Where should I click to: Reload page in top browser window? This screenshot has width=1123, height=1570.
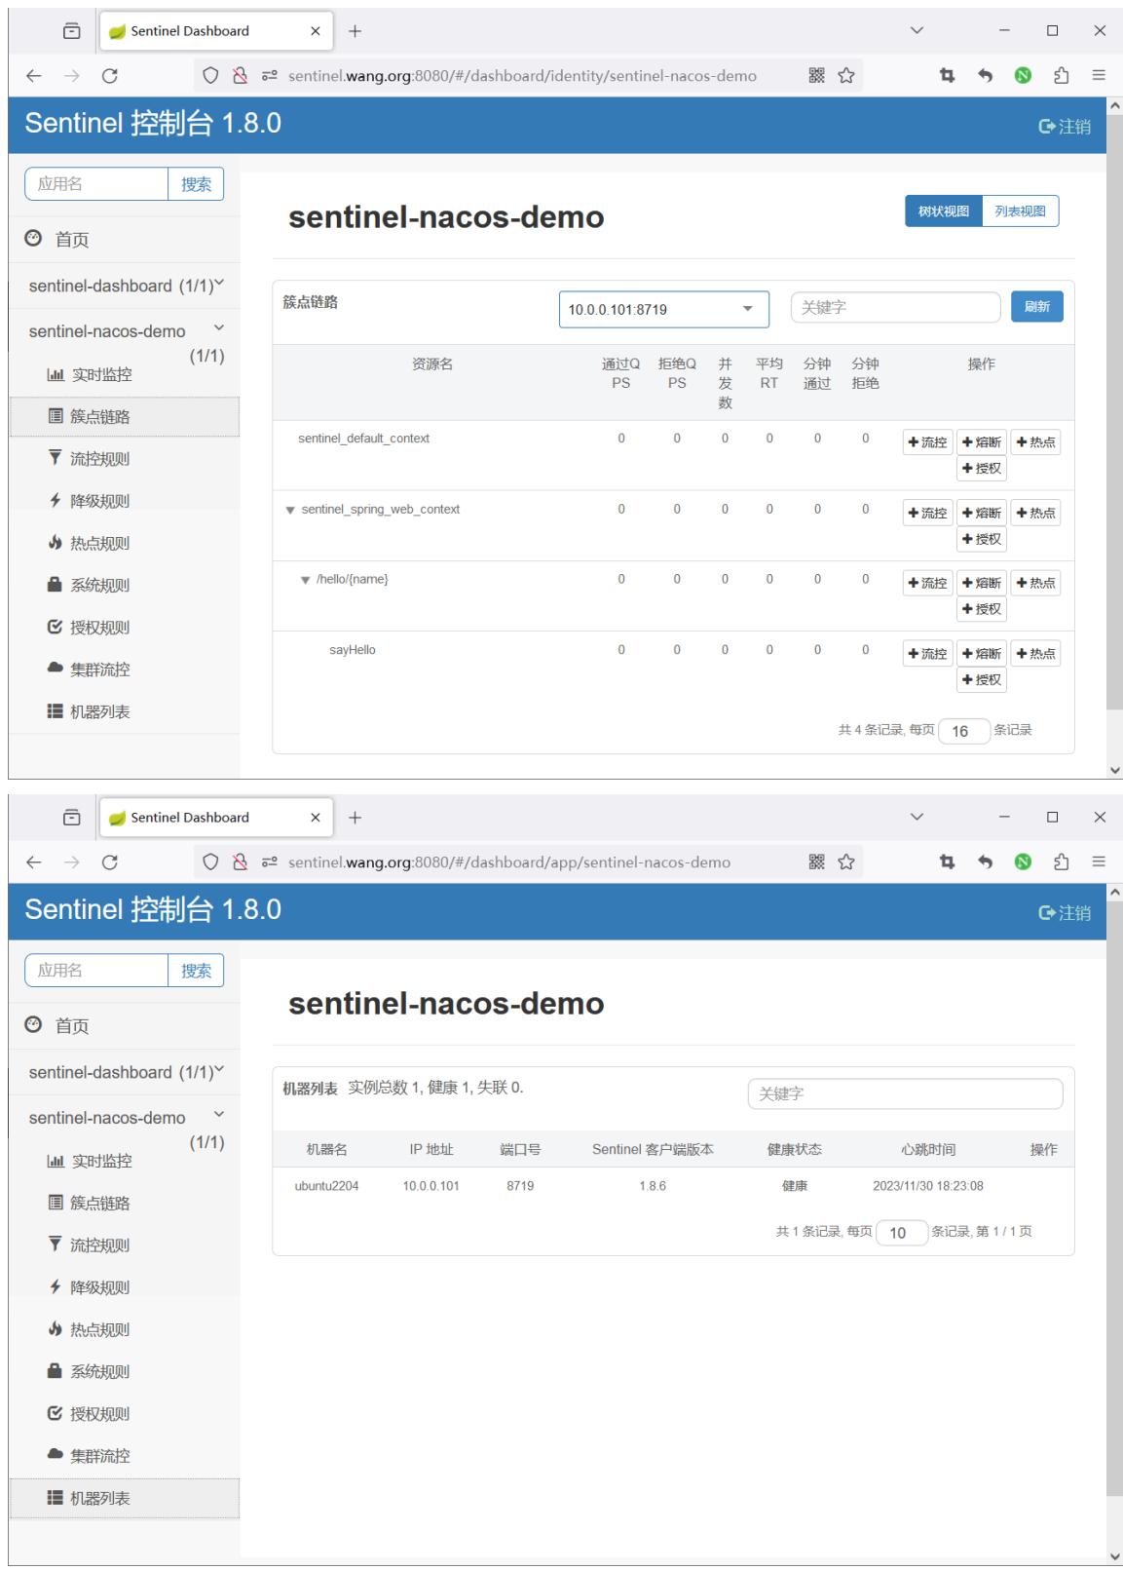click(110, 76)
